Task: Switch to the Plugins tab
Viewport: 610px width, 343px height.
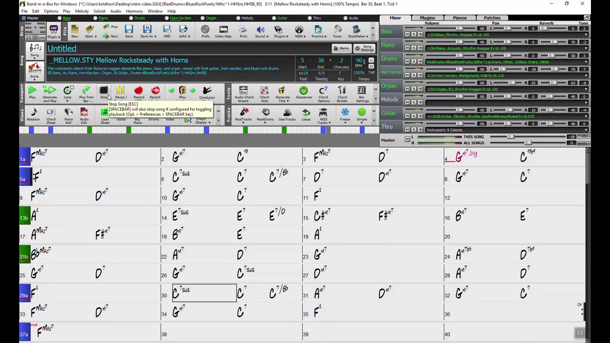Action: 427,18
